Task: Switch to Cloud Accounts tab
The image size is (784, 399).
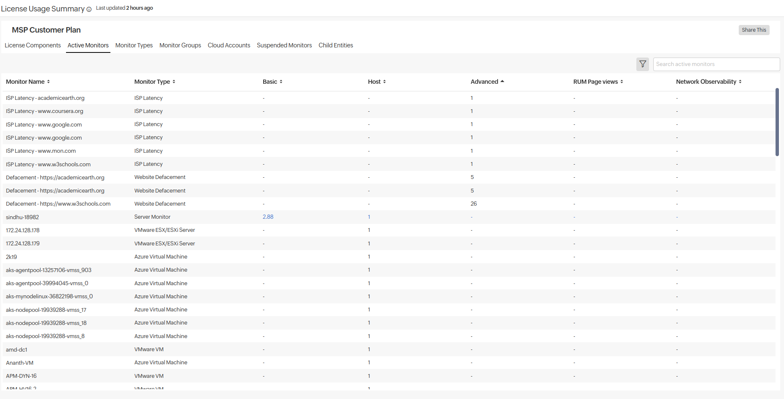Action: point(229,45)
